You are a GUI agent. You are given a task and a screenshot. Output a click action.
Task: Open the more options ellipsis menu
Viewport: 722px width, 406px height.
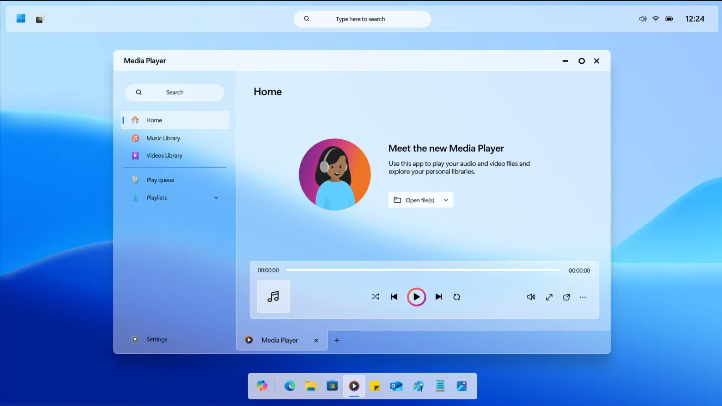click(x=582, y=297)
